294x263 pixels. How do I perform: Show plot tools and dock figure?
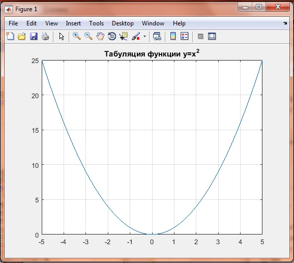click(x=212, y=36)
